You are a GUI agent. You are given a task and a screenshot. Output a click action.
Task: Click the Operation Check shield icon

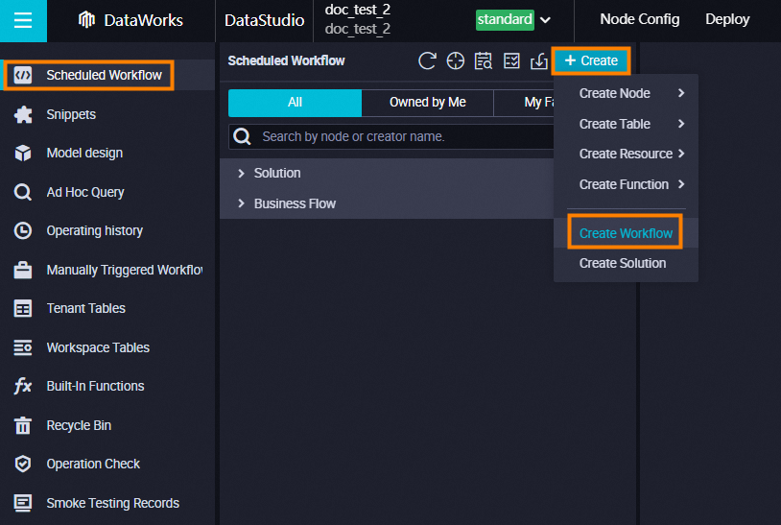(x=23, y=464)
